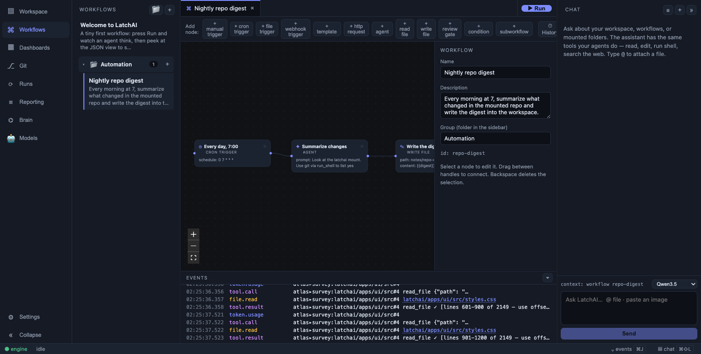The height and width of the screenshot is (354, 701).
Task: Add a webhook trigger node
Action: [295, 29]
